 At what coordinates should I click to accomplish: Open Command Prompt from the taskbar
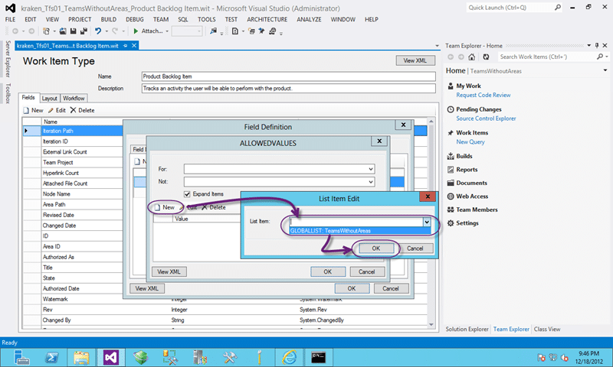tap(318, 358)
